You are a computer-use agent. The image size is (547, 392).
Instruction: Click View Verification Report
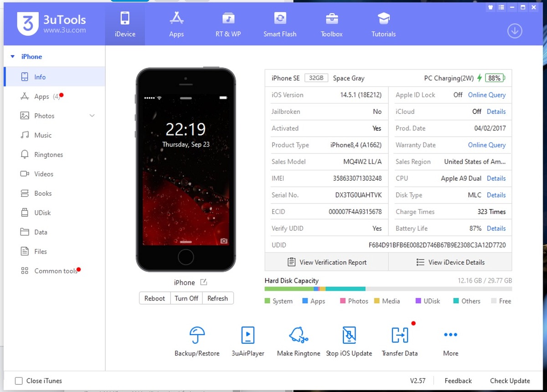click(x=327, y=262)
